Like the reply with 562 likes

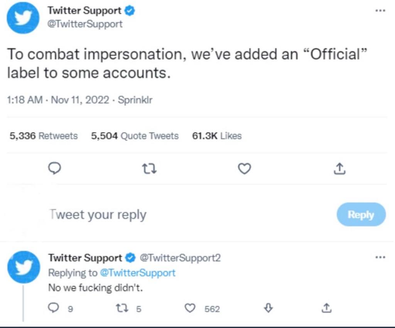(x=190, y=308)
